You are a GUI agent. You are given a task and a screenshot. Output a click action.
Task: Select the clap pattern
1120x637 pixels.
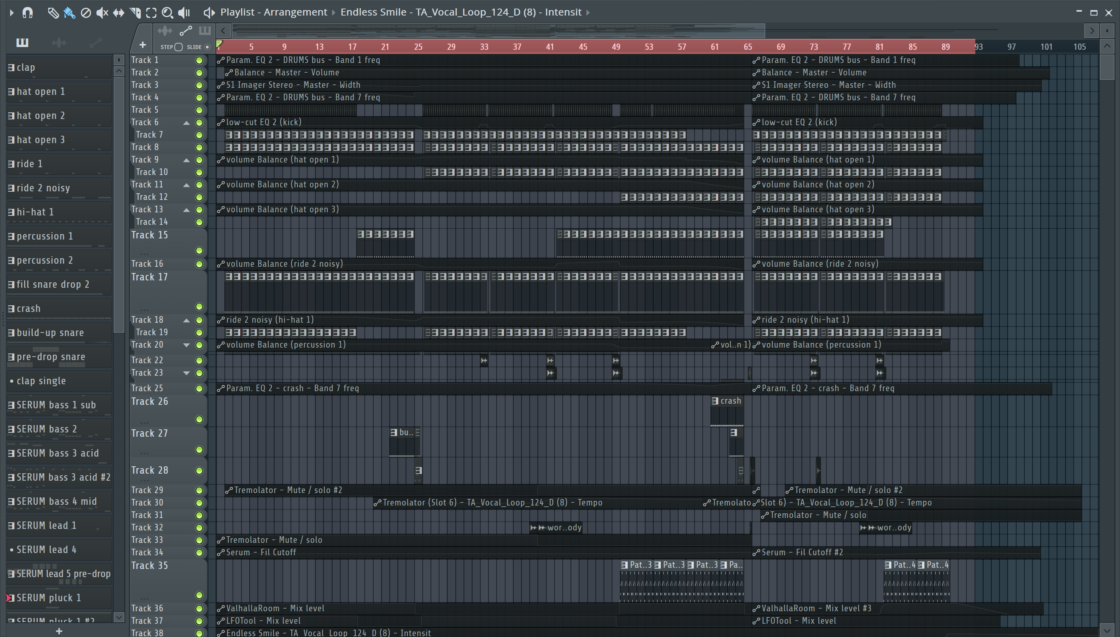(x=59, y=67)
